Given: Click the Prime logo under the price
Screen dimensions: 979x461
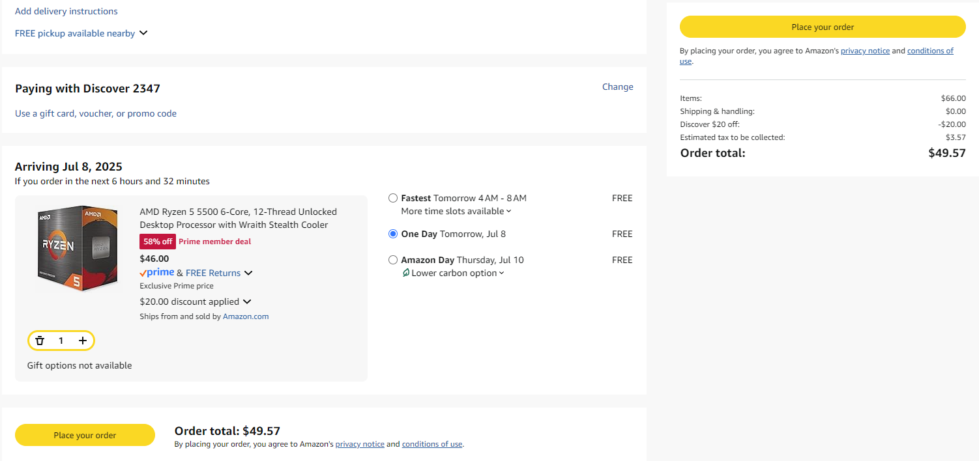Looking at the screenshot, I should click(x=157, y=273).
